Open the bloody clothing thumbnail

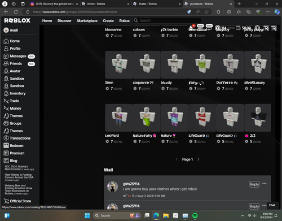(175, 64)
